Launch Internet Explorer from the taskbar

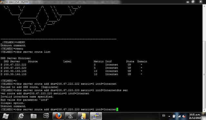[21, 116]
